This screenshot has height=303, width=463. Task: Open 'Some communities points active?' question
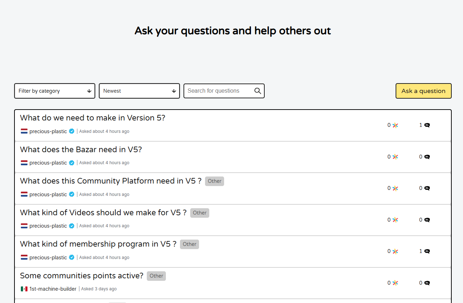(82, 276)
